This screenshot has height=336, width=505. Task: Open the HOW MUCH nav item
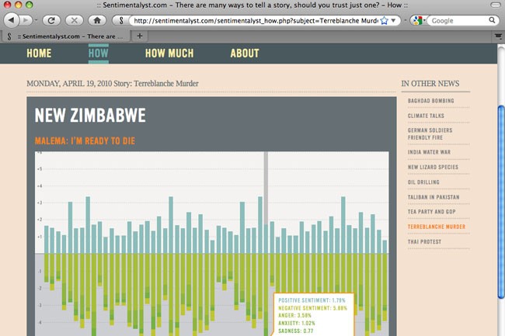[x=169, y=53]
